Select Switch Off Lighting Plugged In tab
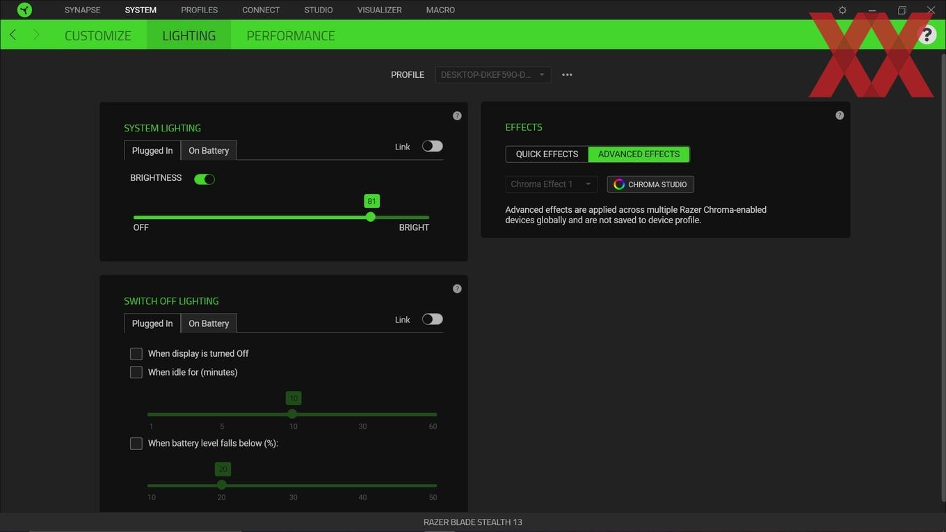Screen dimensions: 946x532 (152, 323)
